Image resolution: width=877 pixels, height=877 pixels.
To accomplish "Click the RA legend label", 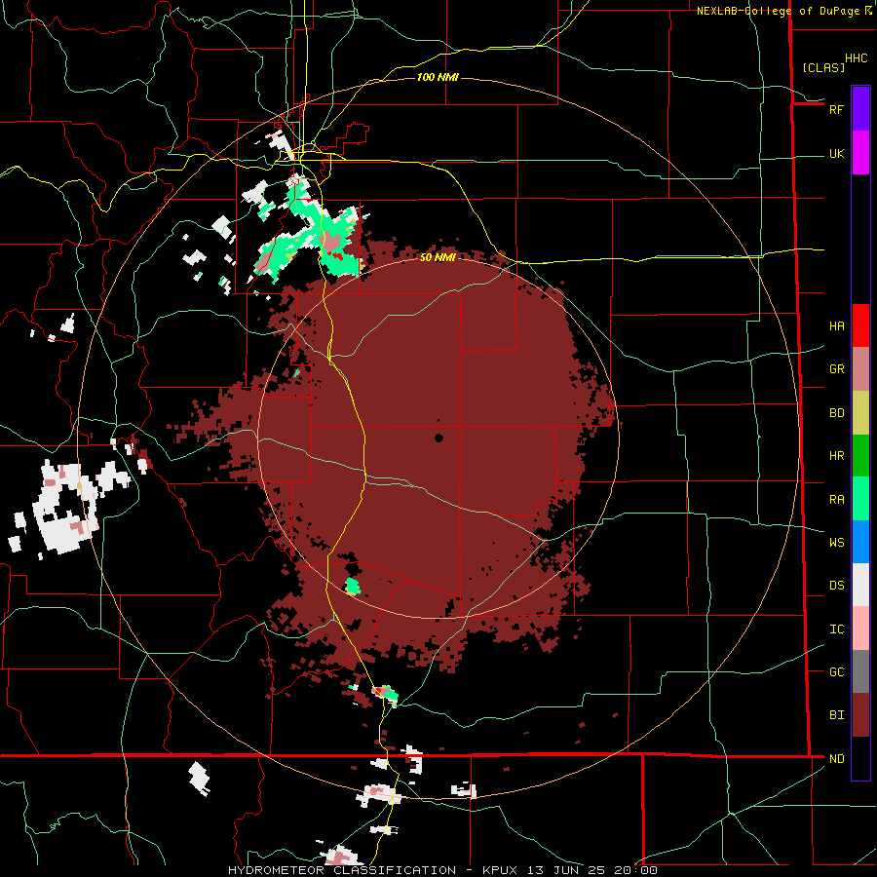I will coord(836,500).
